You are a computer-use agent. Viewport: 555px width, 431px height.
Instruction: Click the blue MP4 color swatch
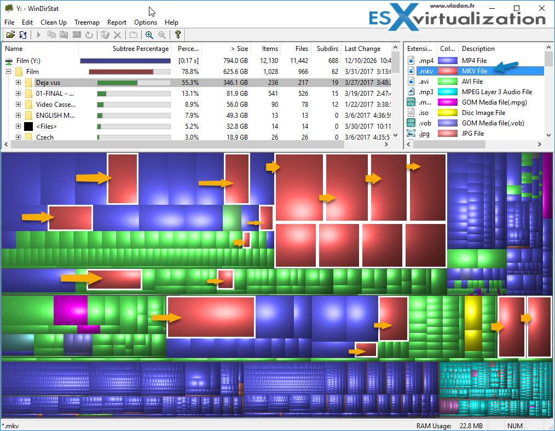[x=448, y=61]
